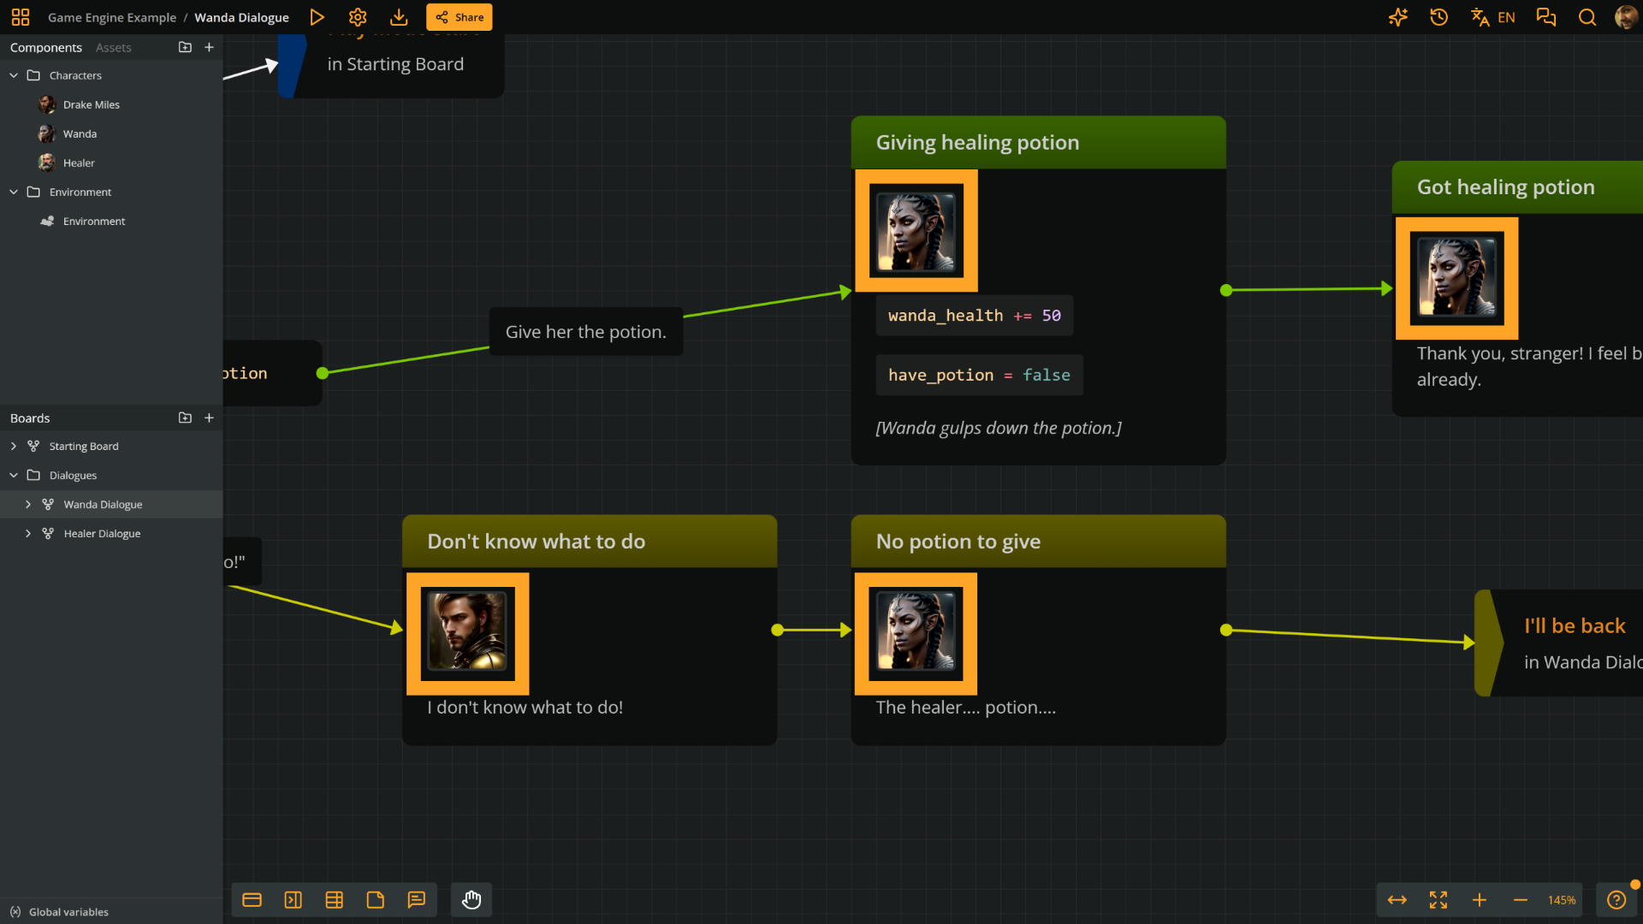Open the help question mark icon
The width and height of the screenshot is (1643, 924).
[x=1616, y=900]
